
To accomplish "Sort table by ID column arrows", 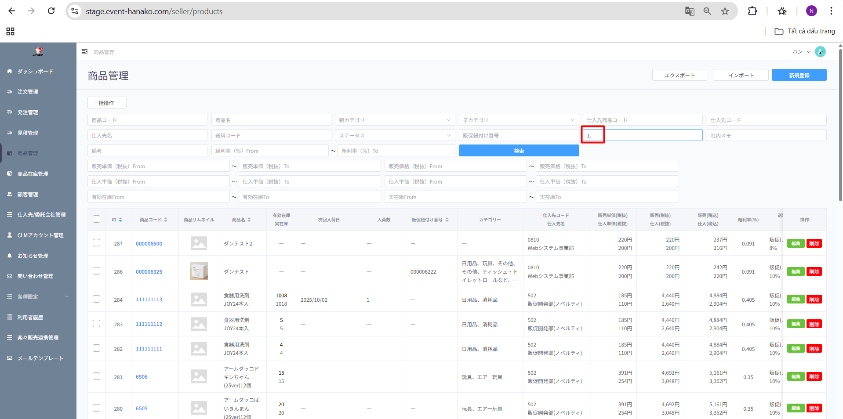I will click(120, 220).
